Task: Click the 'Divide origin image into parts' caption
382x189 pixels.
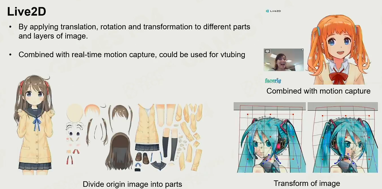Action: pos(132,184)
